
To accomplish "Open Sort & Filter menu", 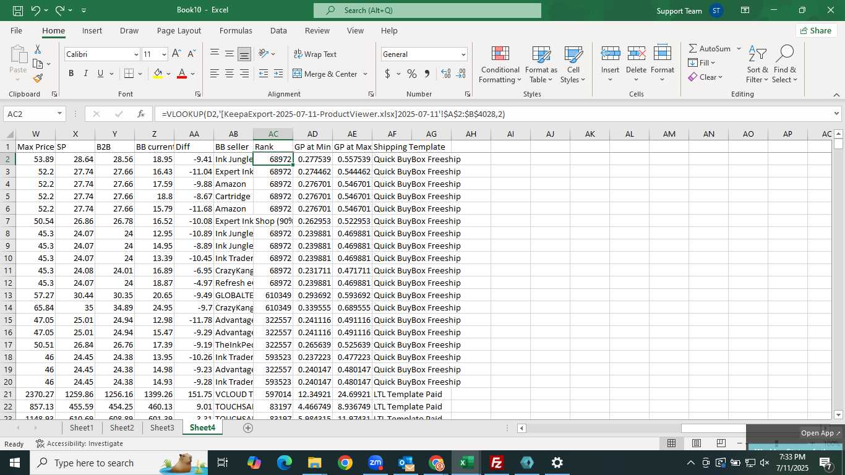I will point(757,64).
